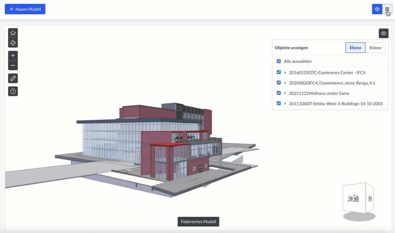Toggle object visibility panel eye icon
This screenshot has width=395, height=233.
tap(384, 33)
